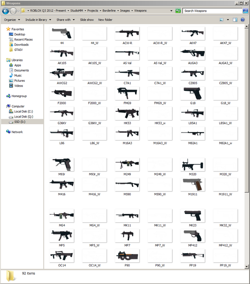Click the Slide show button
250x284 pixels.
pyautogui.click(x=87, y=20)
